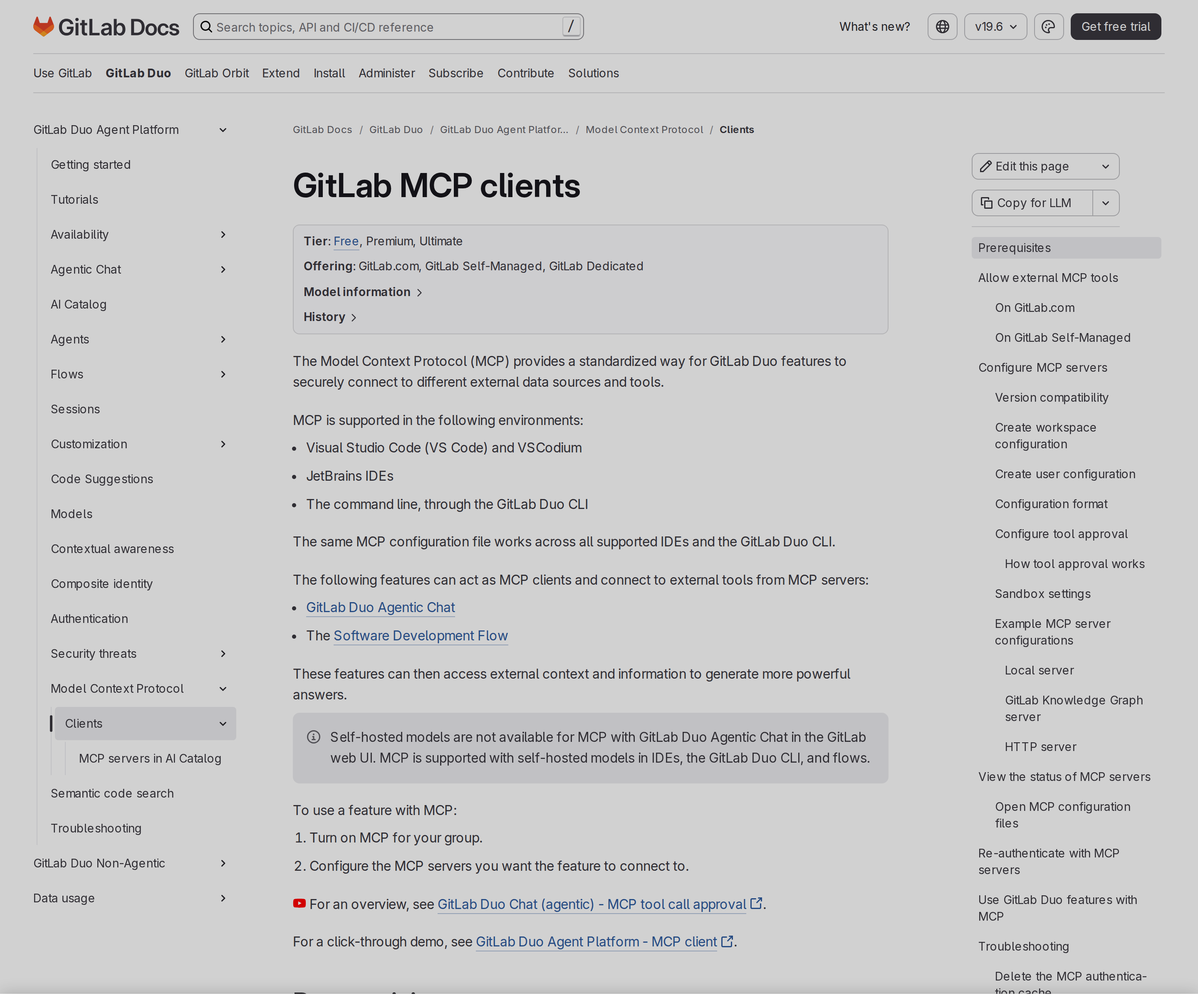Screen dimensions: 1198x998
Task: Open What's new? link
Action: coord(874,27)
